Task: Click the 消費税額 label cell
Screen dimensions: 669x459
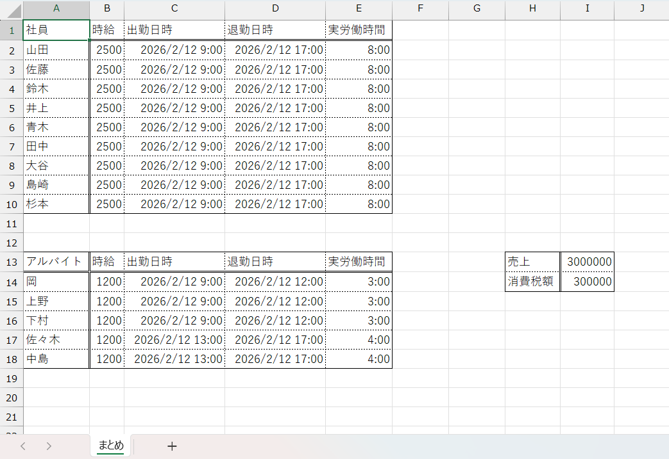Action: pyautogui.click(x=532, y=281)
